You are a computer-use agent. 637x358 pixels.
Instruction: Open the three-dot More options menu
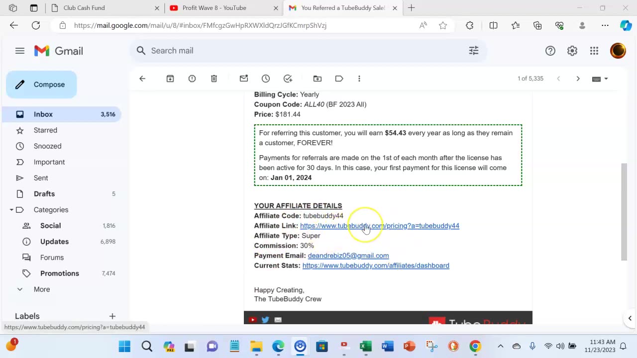[359, 79]
